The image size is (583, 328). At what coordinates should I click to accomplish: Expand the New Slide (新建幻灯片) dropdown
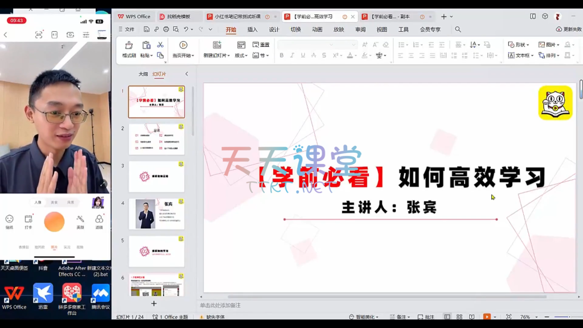click(x=216, y=56)
